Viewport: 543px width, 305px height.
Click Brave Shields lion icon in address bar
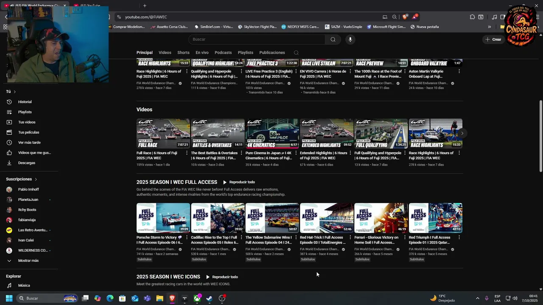pos(405,17)
